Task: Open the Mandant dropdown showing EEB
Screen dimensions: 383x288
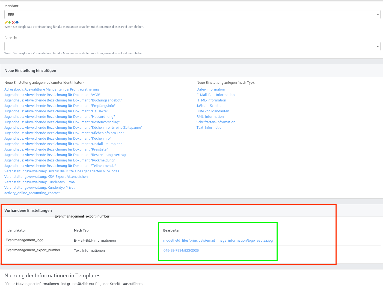Action: (x=192, y=15)
